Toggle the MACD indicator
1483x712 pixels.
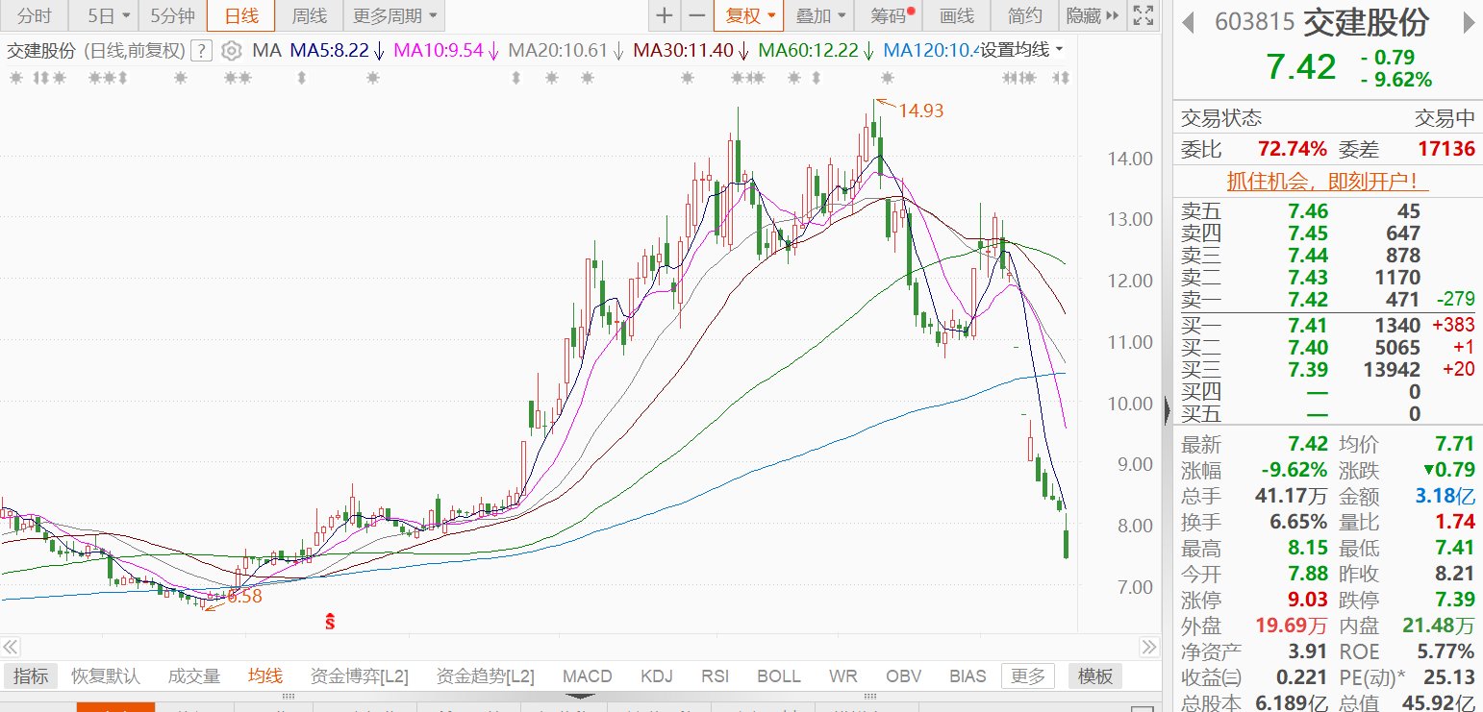tap(587, 676)
